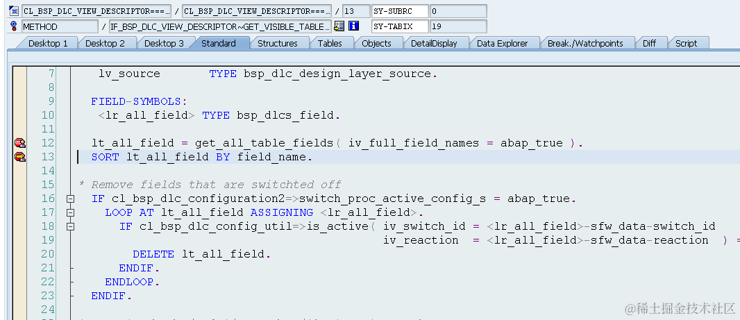Click 'lv_source' on code line 7
Image resolution: width=740 pixels, height=320 pixels.
coord(129,74)
